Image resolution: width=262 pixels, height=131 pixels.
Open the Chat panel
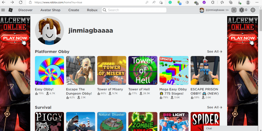pyautogui.click(x=231, y=128)
